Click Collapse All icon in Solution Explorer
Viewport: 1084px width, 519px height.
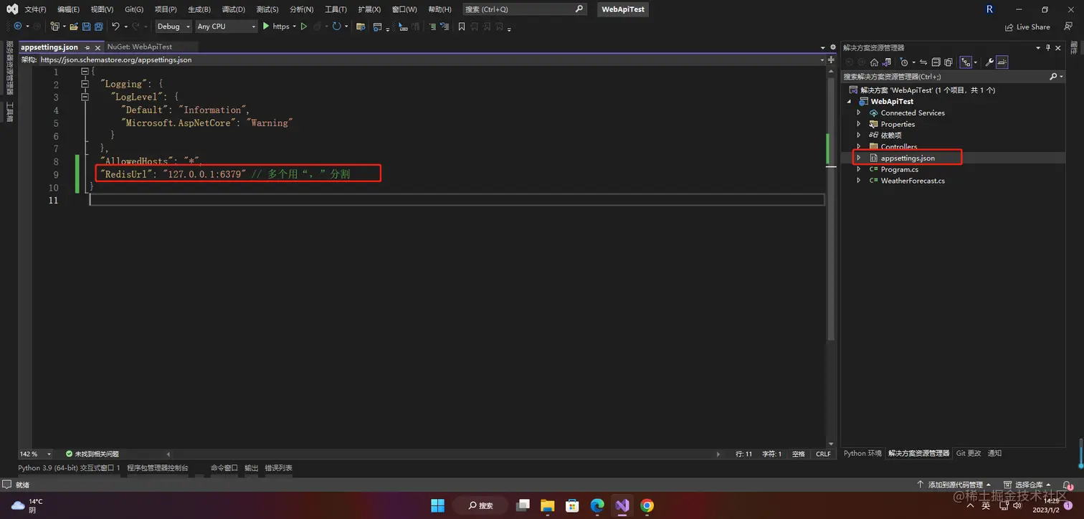point(936,62)
